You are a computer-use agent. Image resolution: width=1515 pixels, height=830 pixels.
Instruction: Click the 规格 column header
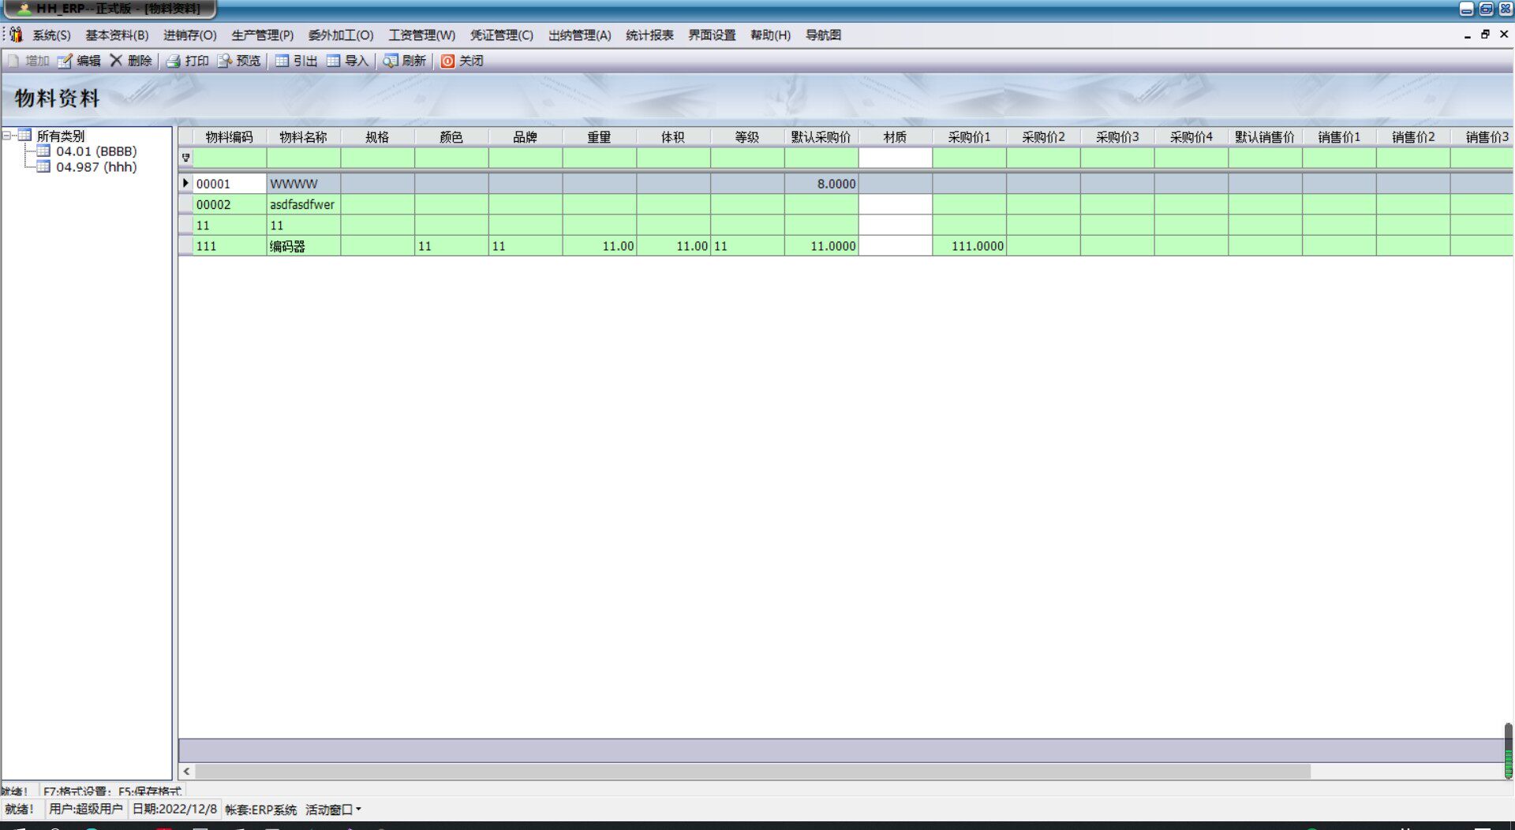click(377, 137)
